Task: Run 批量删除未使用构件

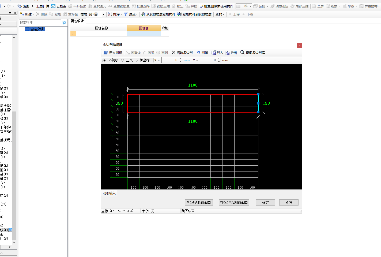Action: (x=216, y=6)
